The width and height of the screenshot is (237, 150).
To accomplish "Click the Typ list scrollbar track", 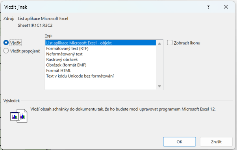I will click(159, 65).
